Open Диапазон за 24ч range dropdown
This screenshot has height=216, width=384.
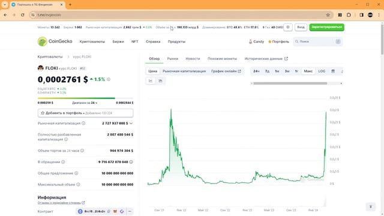(x=85, y=103)
